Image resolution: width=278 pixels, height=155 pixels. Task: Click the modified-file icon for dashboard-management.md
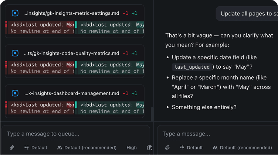(15, 93)
